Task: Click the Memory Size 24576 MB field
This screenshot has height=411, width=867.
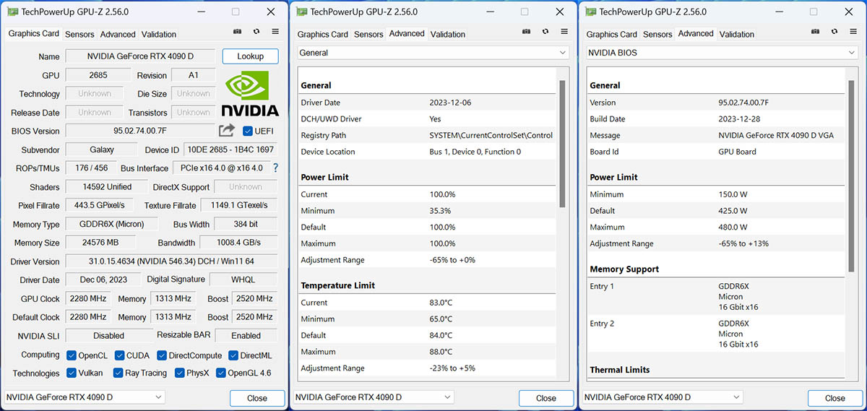Action: click(101, 243)
